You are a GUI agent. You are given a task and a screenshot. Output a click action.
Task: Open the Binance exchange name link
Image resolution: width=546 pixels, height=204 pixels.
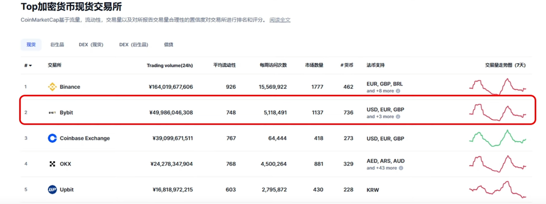tap(70, 87)
